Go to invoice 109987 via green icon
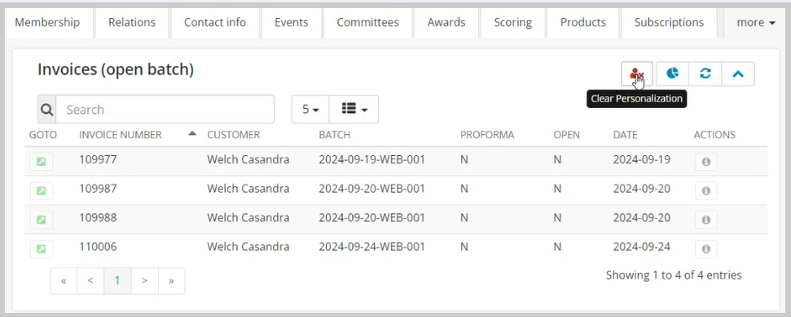Screen dimensions: 791x317 (x=42, y=191)
